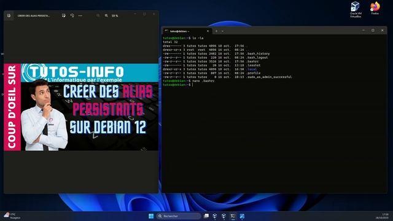Click the .sudo_as_admin_successful entry

tap(269, 77)
